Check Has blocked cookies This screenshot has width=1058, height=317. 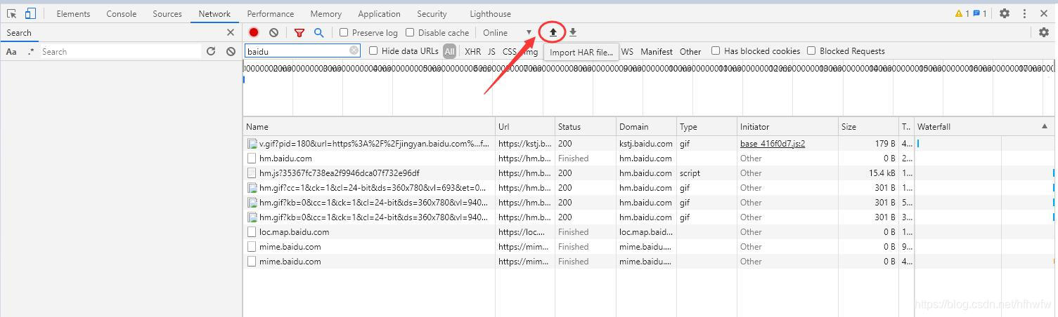point(716,50)
